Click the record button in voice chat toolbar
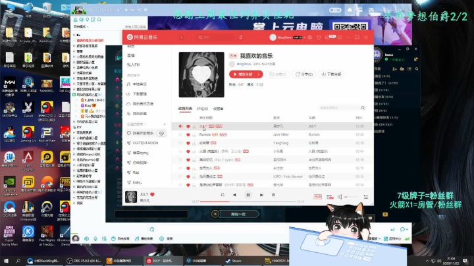Screen dimensions: 474x266 coord(166,239)
